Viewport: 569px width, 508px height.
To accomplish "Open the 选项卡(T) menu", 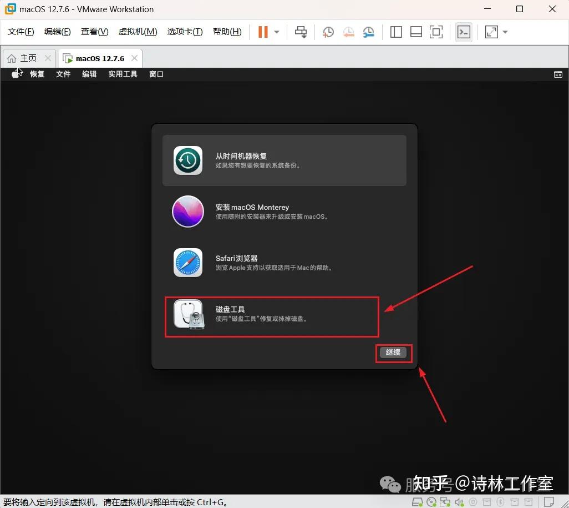I will 185,32.
